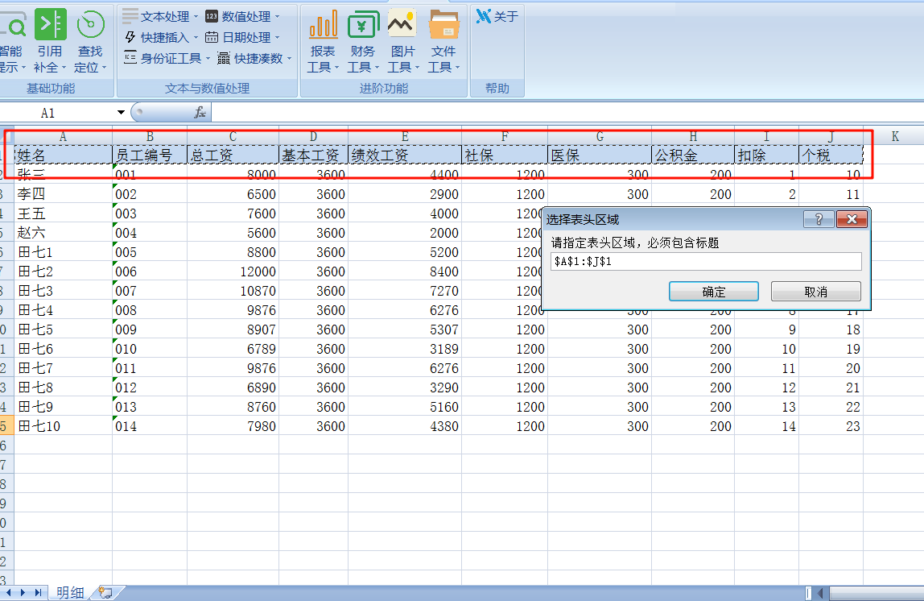Click the 文本处理 icon
The width and height of the screenshot is (924, 601).
click(x=130, y=16)
